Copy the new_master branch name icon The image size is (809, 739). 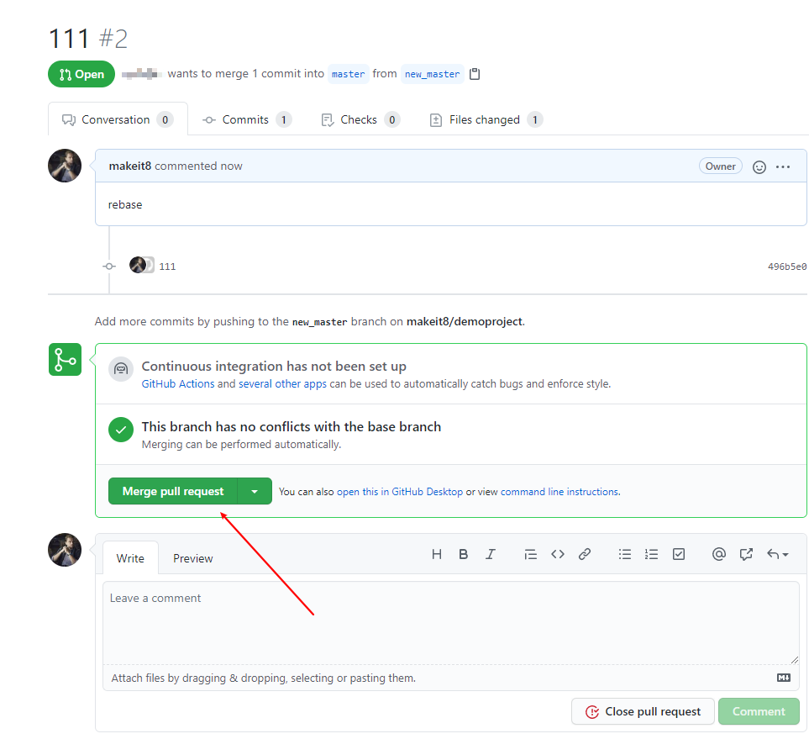point(475,74)
